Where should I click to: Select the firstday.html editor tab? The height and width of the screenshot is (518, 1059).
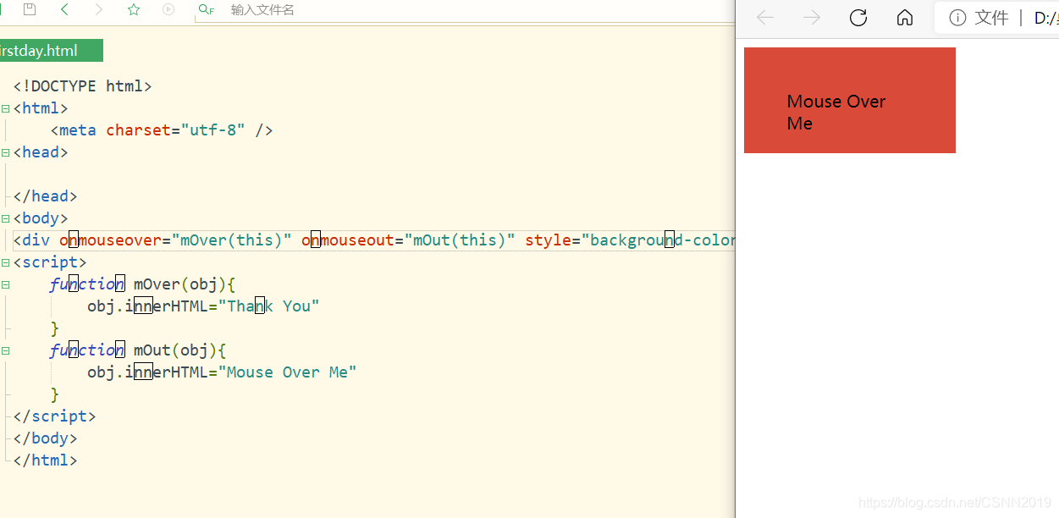pyautogui.click(x=51, y=51)
